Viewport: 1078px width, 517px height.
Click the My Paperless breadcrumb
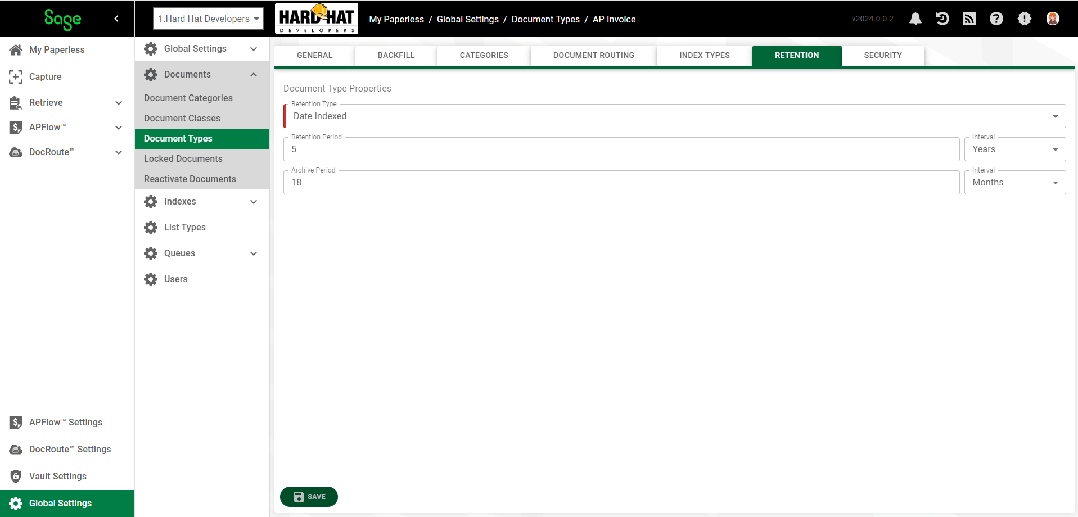pos(396,19)
